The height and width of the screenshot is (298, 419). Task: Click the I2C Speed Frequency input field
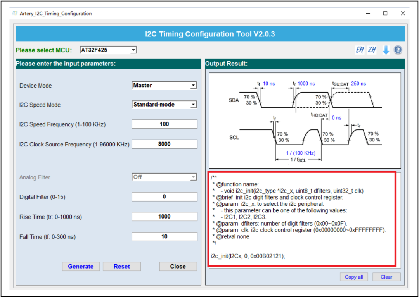(164, 124)
